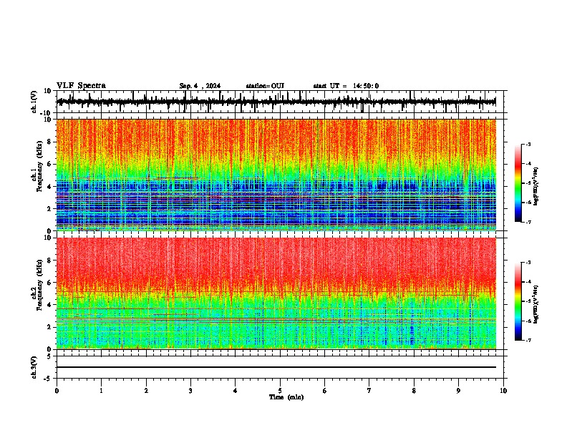Click the 'start UT = 14:50:0' text
The height and width of the screenshot is (438, 567).
[x=346, y=86]
